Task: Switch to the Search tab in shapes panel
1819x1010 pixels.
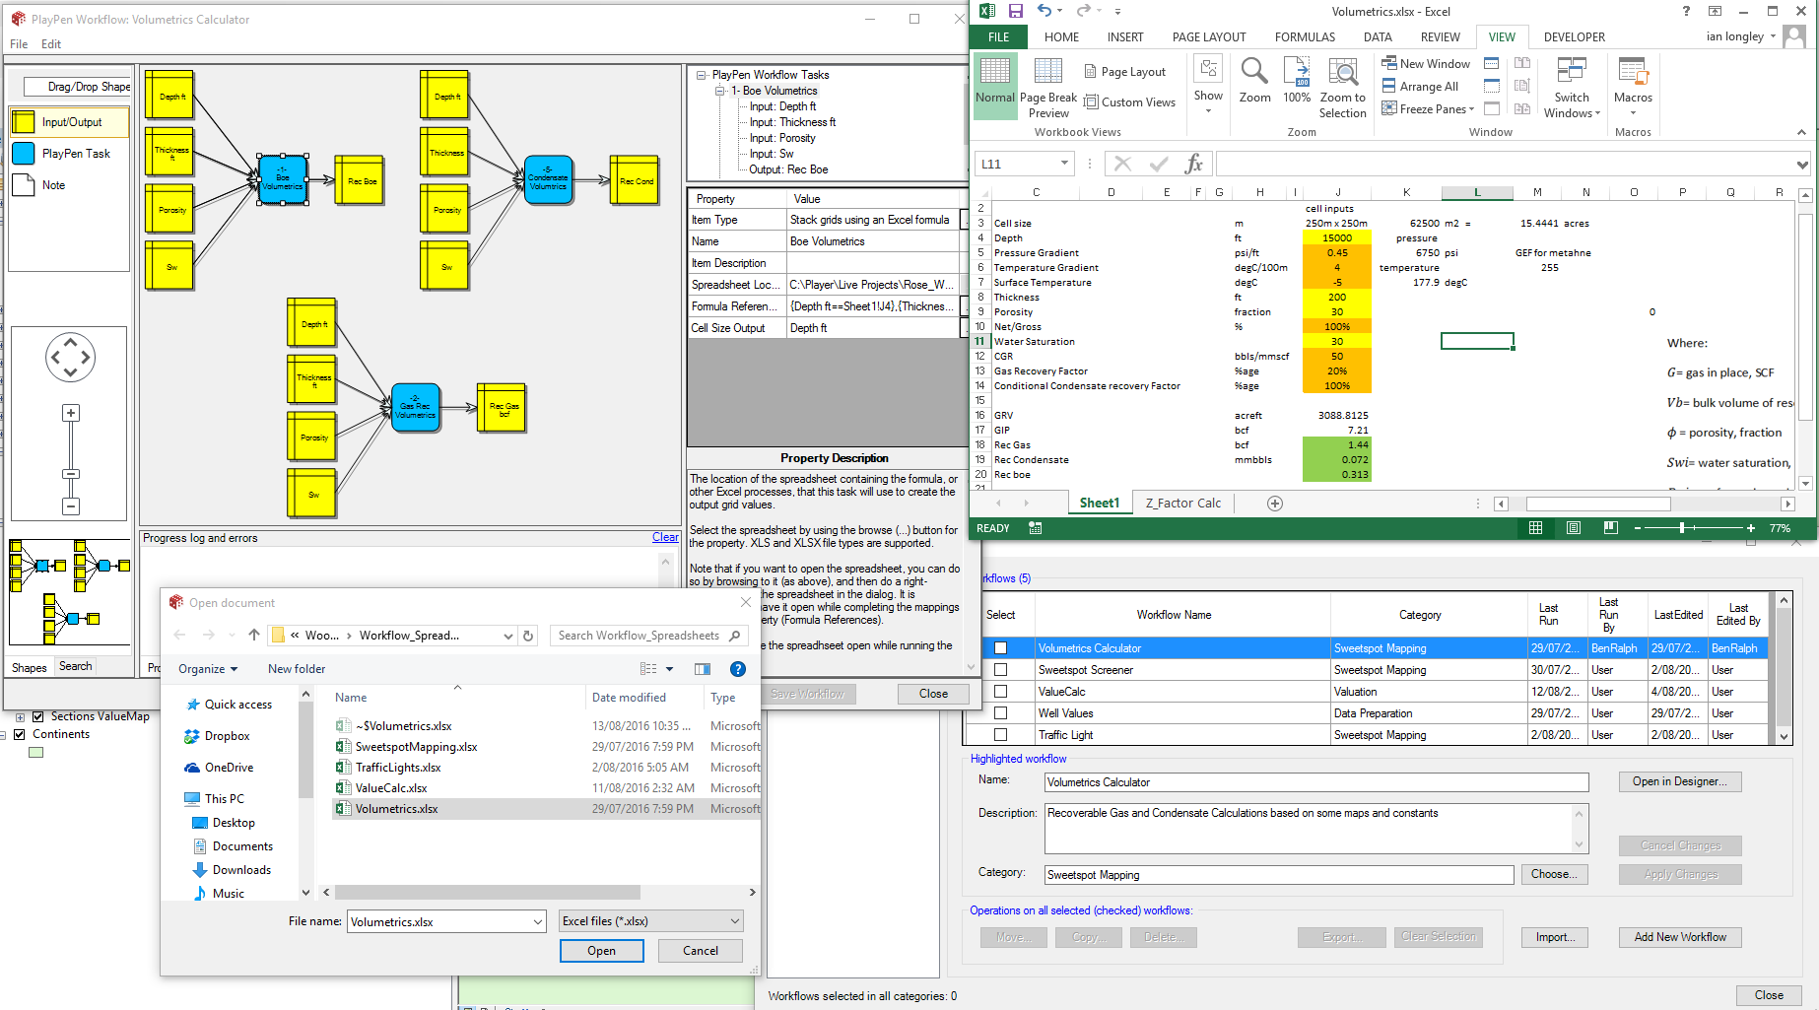Action: pyautogui.click(x=76, y=667)
